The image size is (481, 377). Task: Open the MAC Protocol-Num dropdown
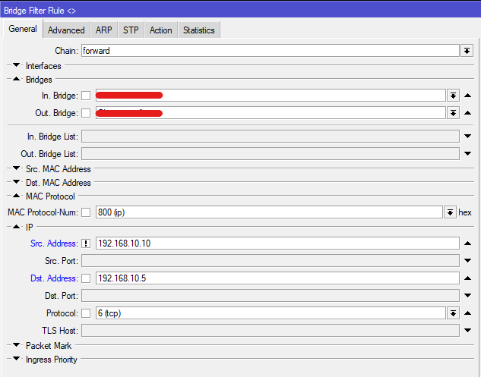pos(450,212)
